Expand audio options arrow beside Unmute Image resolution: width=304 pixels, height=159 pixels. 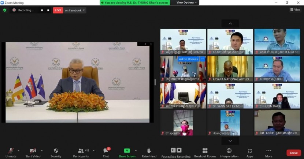click(x=18, y=151)
